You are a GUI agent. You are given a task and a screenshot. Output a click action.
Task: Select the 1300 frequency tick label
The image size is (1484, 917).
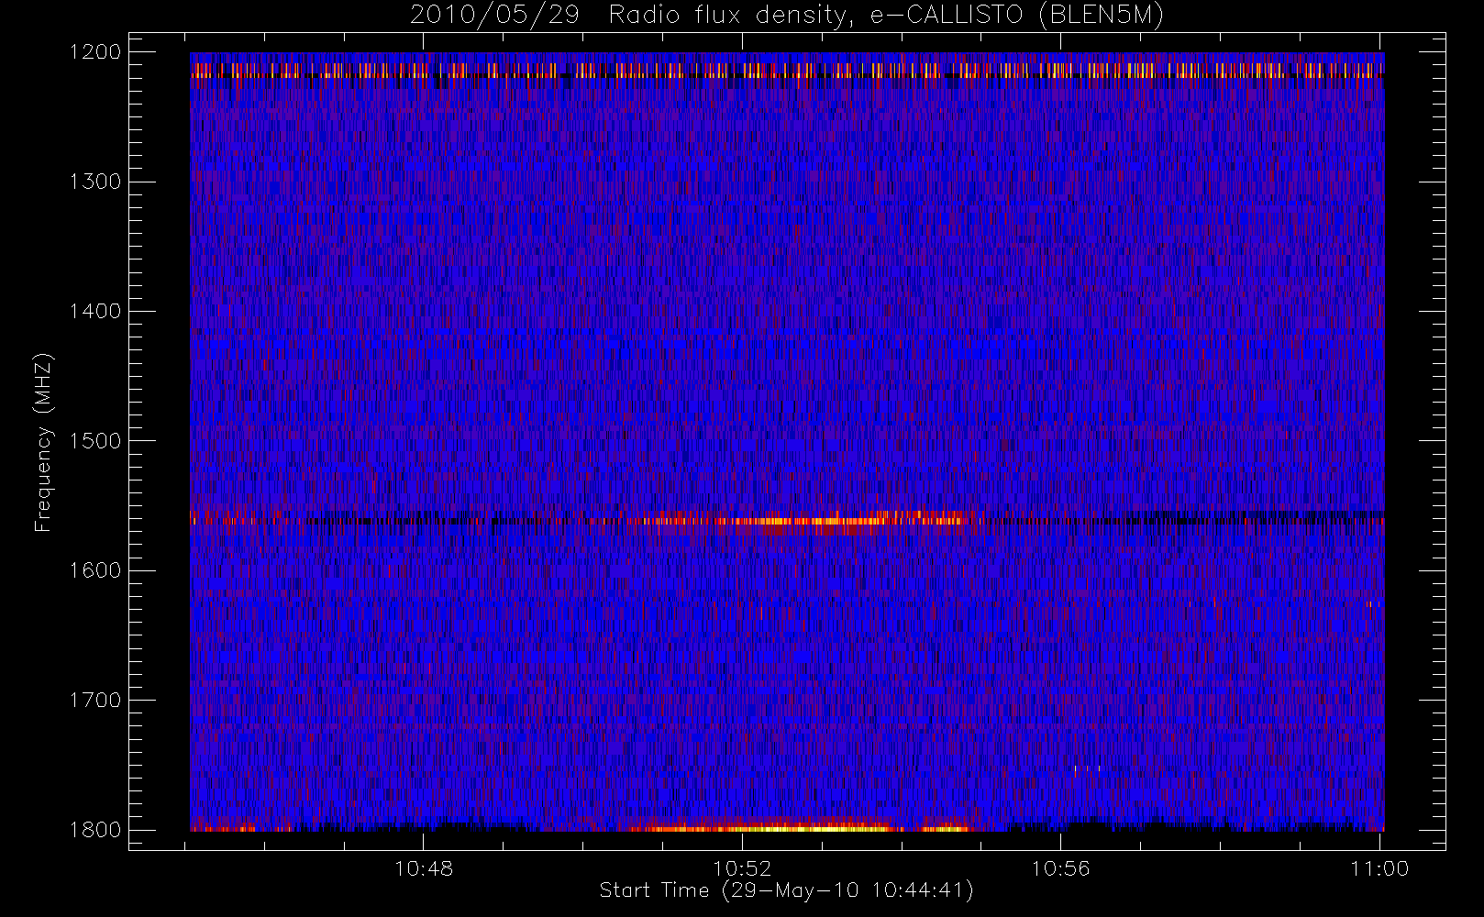[95, 182]
